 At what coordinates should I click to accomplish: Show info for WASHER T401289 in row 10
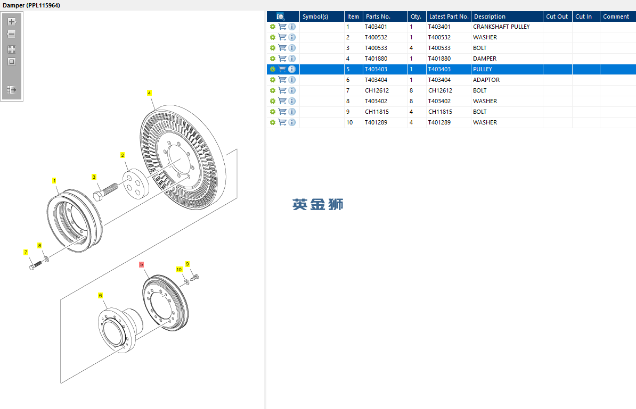(292, 122)
